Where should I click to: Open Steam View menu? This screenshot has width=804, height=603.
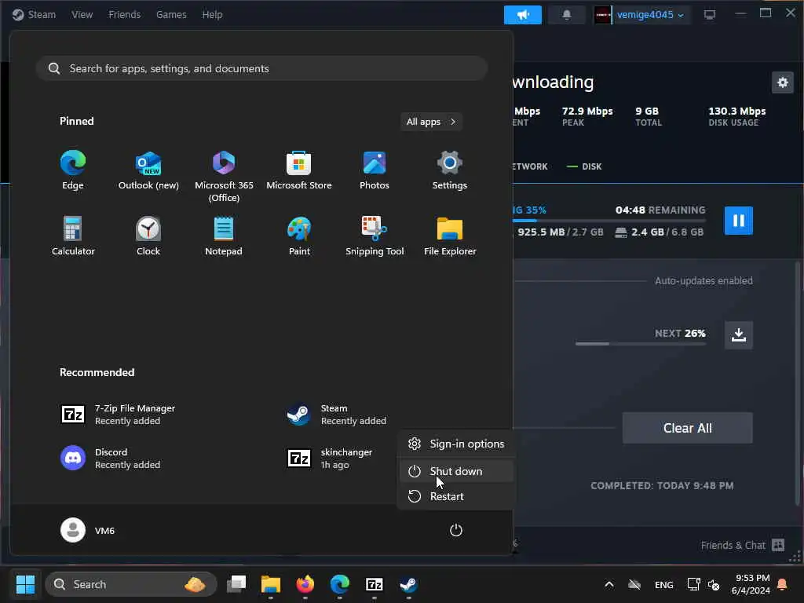click(82, 14)
